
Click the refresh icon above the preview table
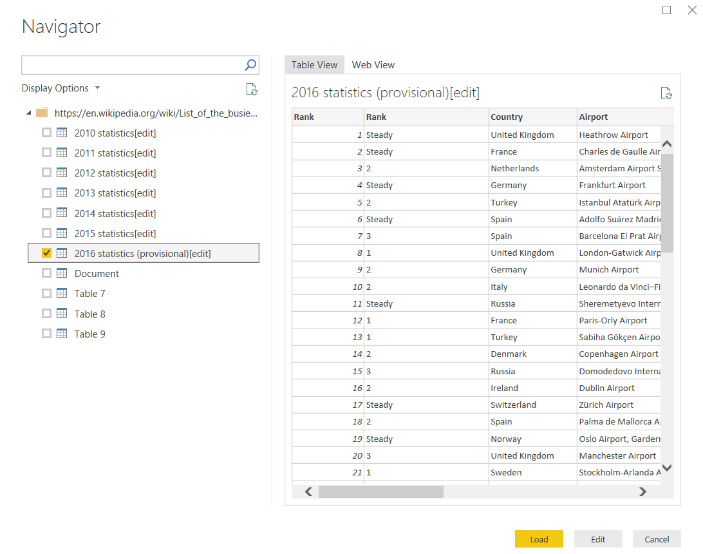click(x=666, y=93)
